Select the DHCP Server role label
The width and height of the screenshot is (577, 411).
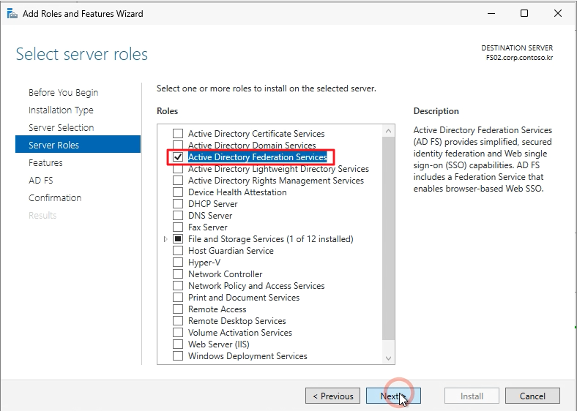[212, 204]
